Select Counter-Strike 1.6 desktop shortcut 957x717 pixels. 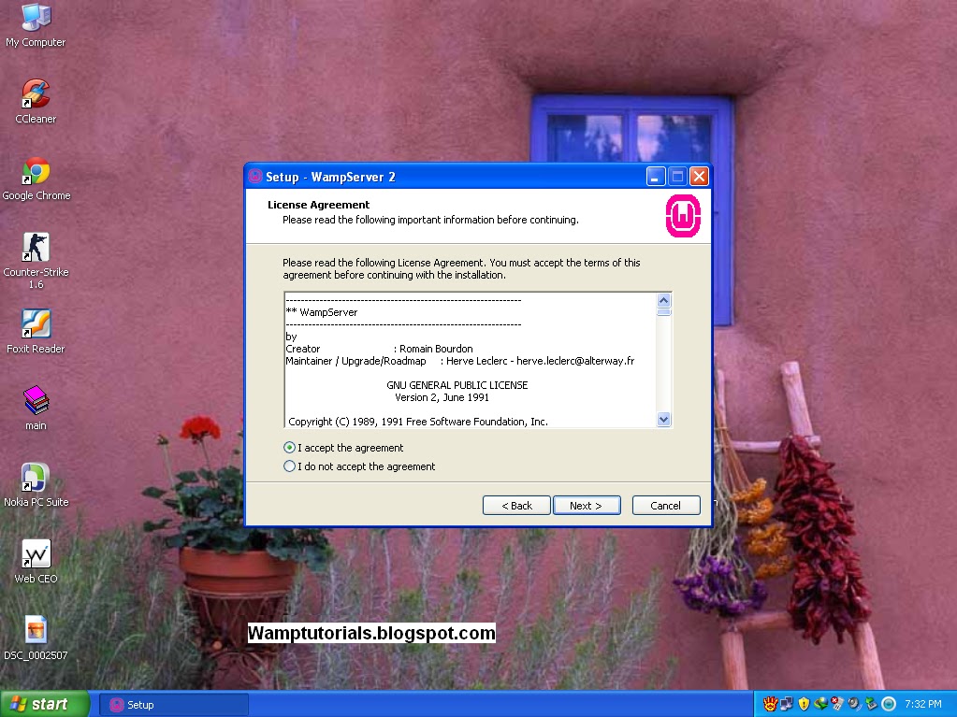(36, 261)
